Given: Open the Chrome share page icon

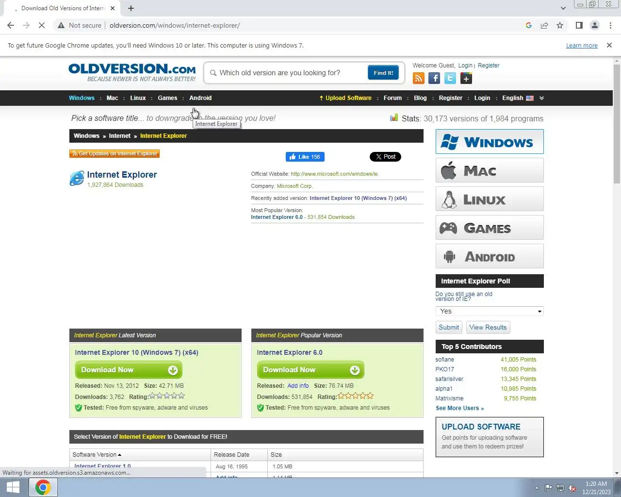Looking at the screenshot, I should (544, 25).
